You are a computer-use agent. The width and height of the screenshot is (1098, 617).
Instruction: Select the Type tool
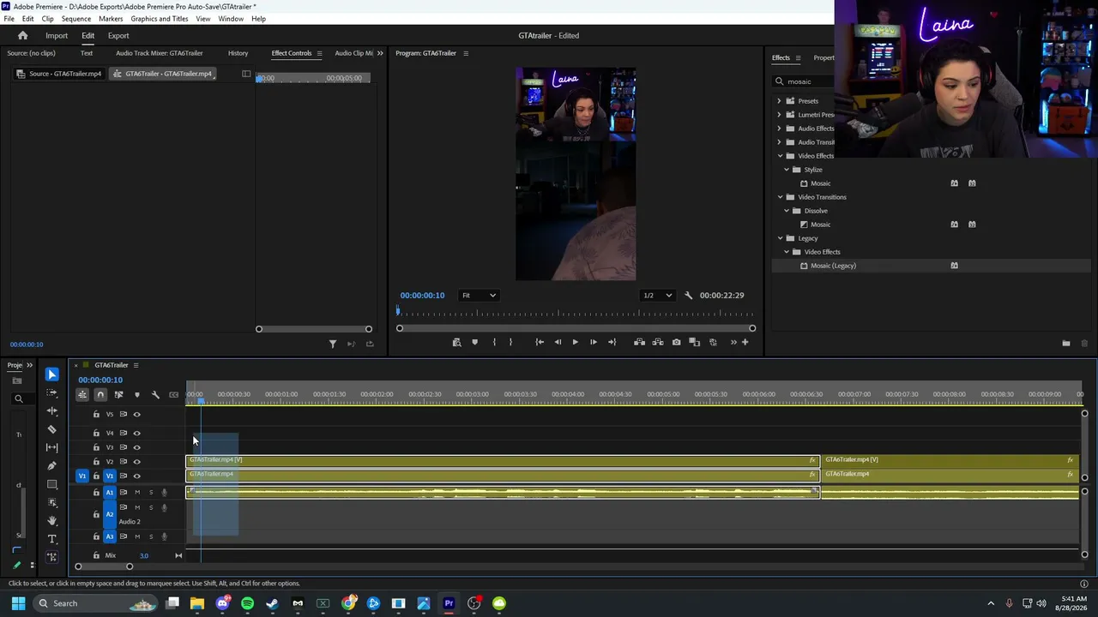pyautogui.click(x=52, y=539)
